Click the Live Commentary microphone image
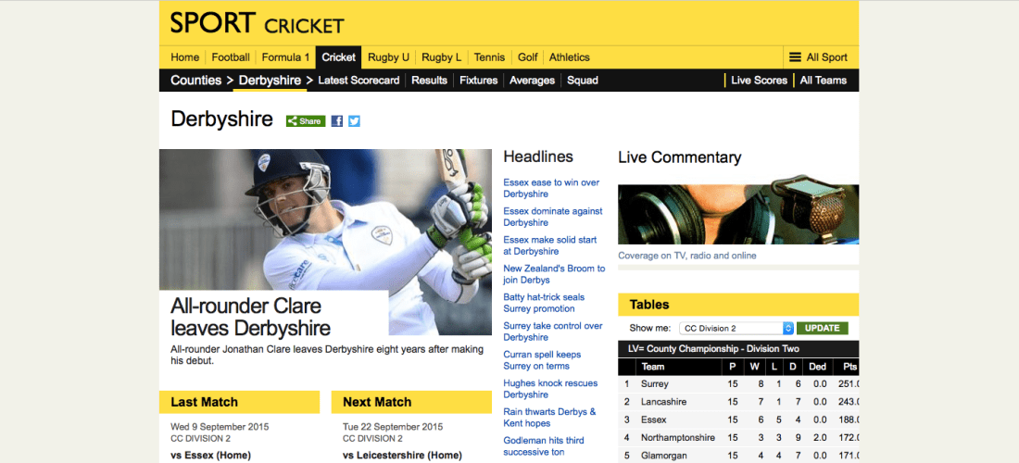The image size is (1019, 463). tap(737, 214)
